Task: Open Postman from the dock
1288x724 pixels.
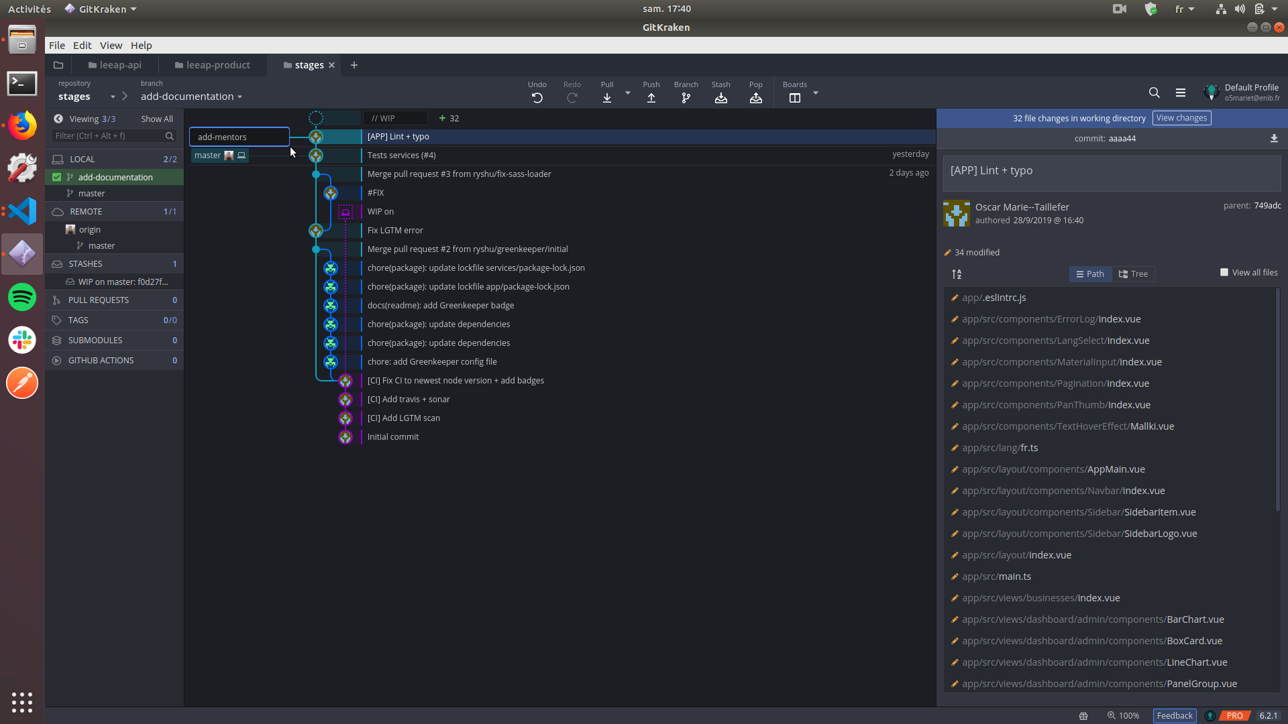Action: click(x=22, y=383)
